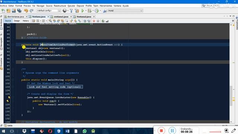
Task: Open the Reestructurar menu
Action: 60,6
